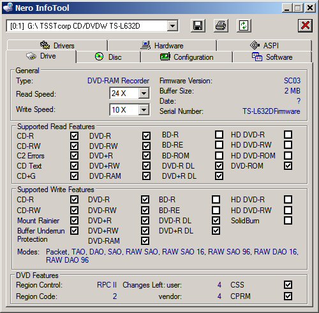Screen dimensions: 319x313
Task: Toggle DVD-R DL write feature checkbox
Action: tap(216, 221)
